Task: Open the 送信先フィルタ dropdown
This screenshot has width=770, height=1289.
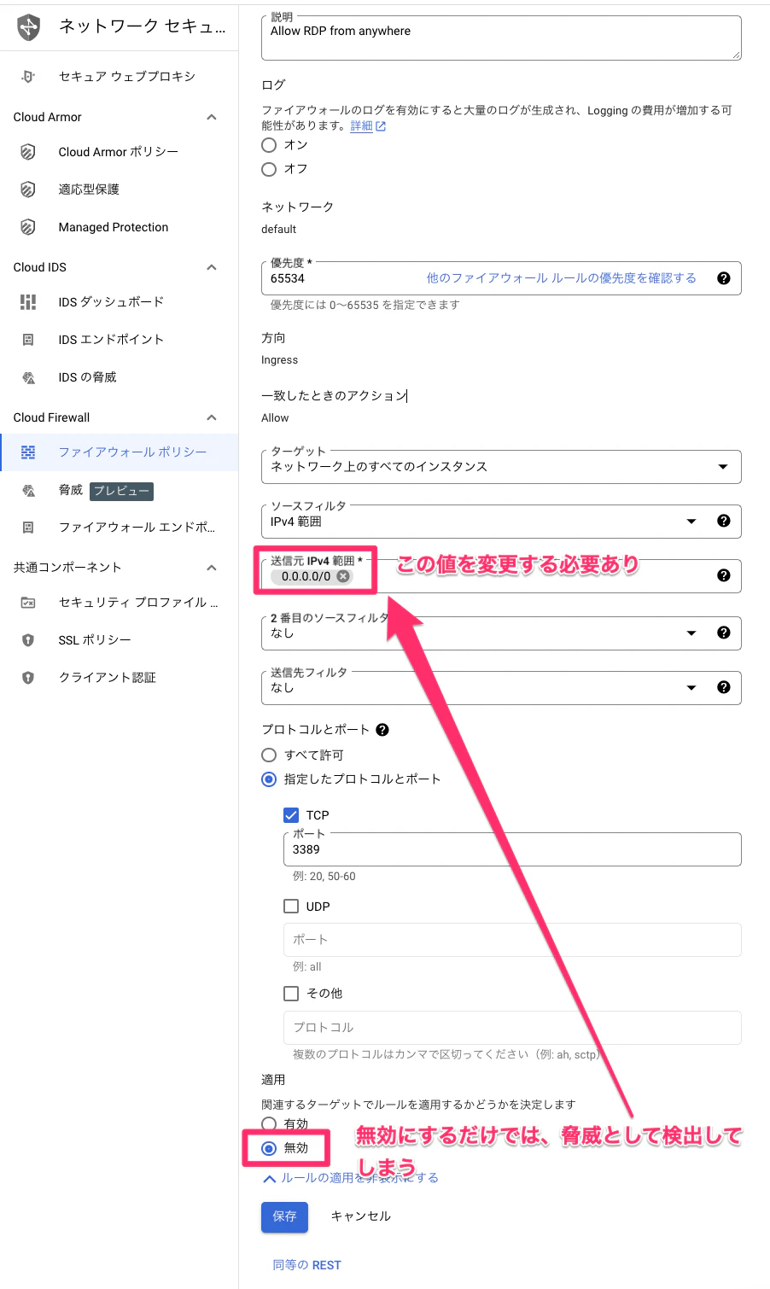Action: (501, 688)
